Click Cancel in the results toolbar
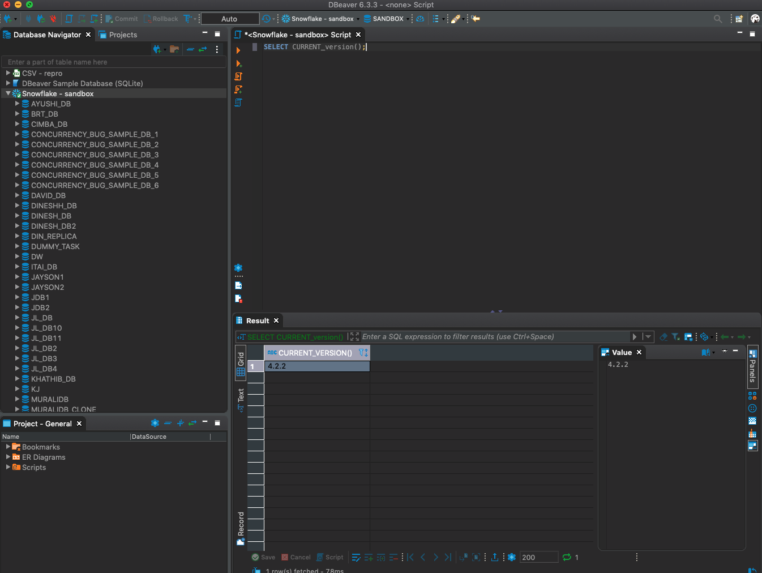The height and width of the screenshot is (573, 762). 296,558
